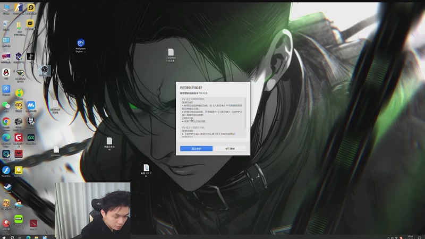Open the Counter-Strike desktop shortcut
The image size is (425, 239).
click(x=19, y=8)
